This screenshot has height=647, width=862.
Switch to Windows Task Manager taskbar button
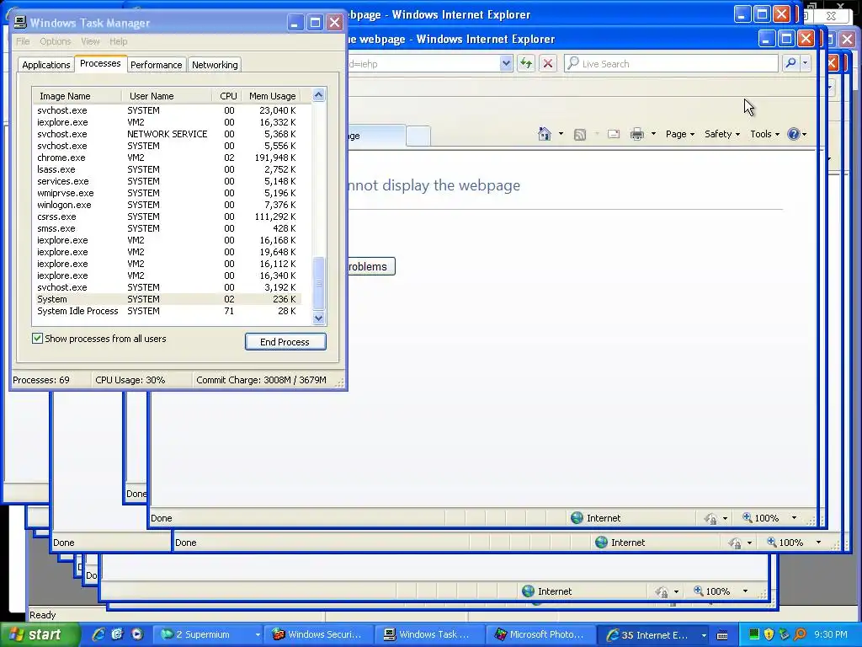click(x=430, y=634)
